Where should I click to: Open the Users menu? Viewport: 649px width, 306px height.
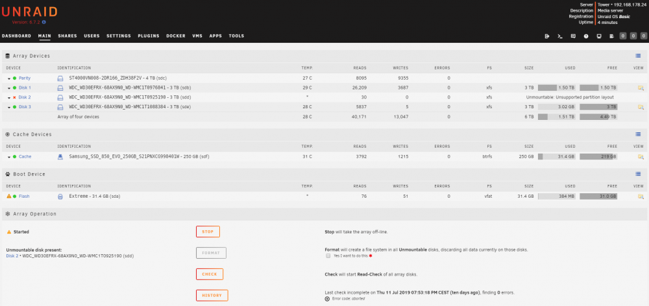click(92, 36)
